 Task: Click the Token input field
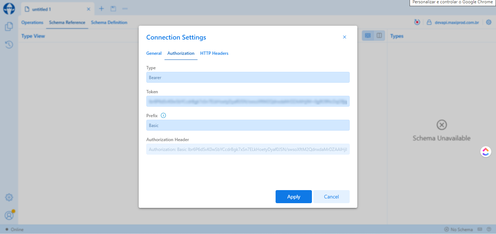point(248,101)
